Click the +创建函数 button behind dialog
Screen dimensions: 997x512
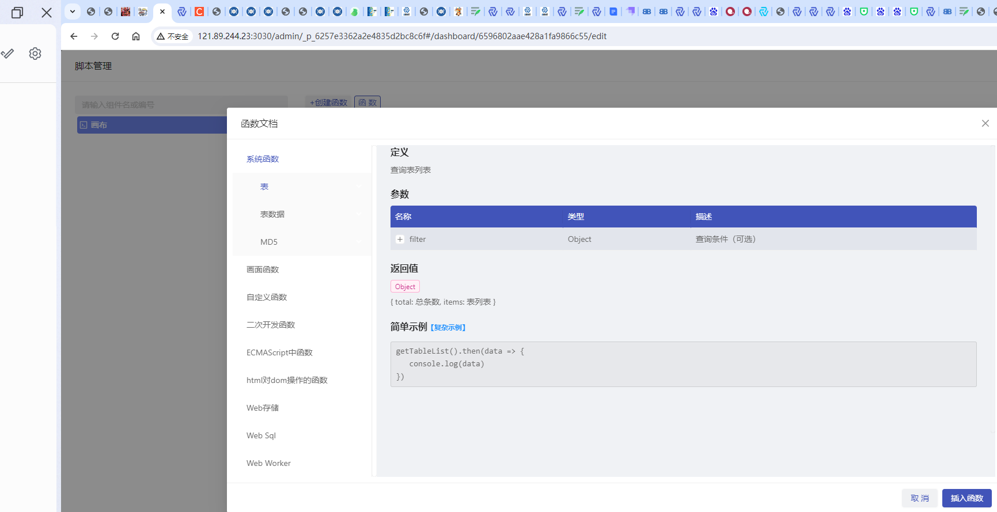(x=328, y=102)
